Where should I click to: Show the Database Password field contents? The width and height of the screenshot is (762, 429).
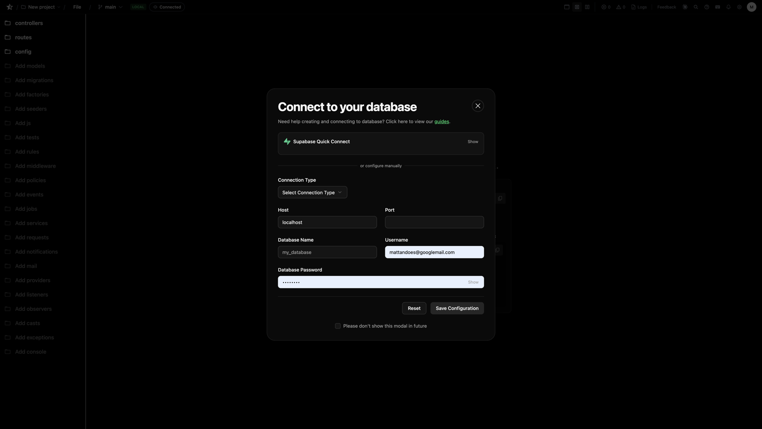coord(473,282)
